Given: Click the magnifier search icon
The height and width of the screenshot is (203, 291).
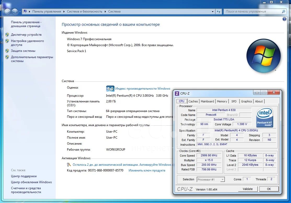Looking at the screenshot, I should coord(283,11).
